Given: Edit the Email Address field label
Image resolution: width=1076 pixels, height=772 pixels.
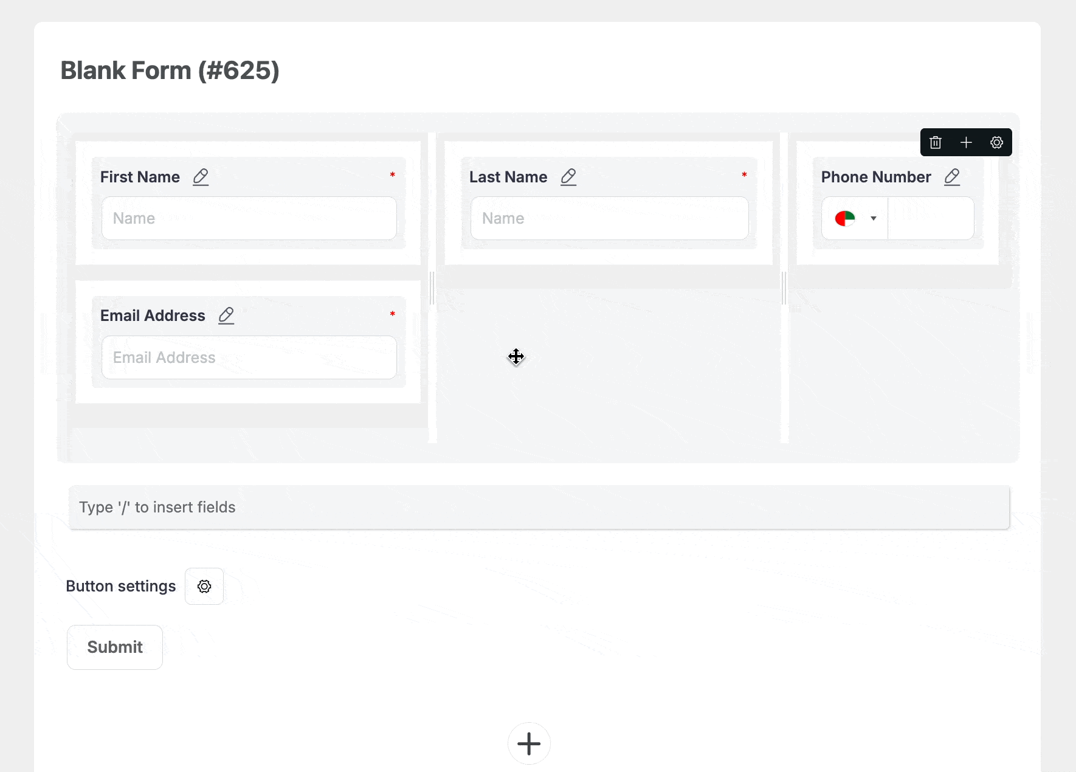Looking at the screenshot, I should (226, 315).
